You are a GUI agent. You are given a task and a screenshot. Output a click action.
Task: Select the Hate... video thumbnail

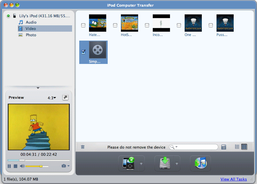point(98,23)
